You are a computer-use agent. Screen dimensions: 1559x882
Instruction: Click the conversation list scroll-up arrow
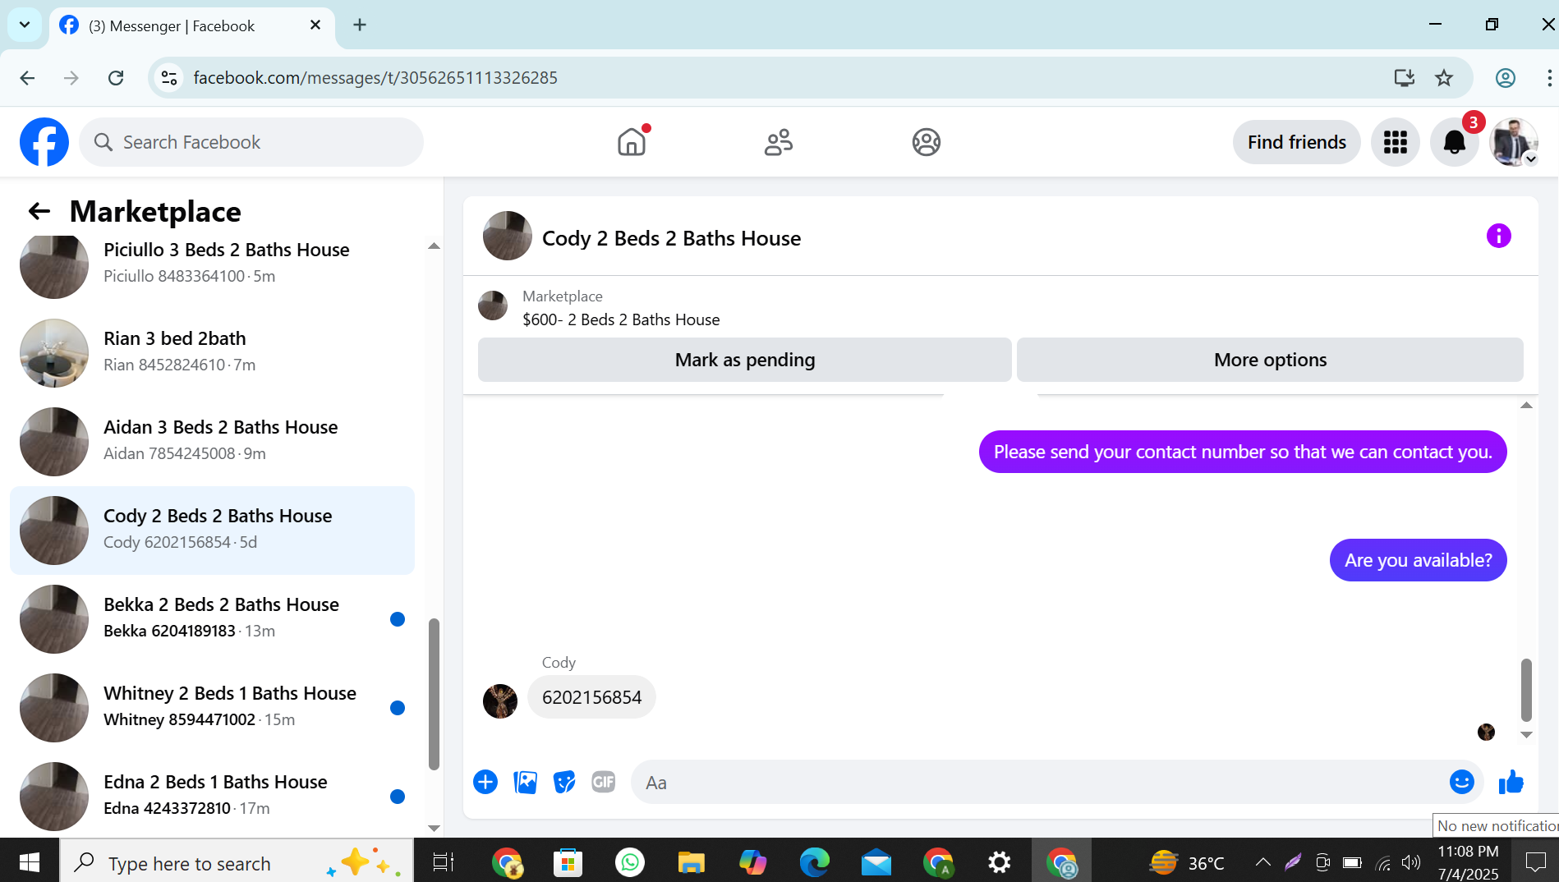pyautogui.click(x=434, y=246)
